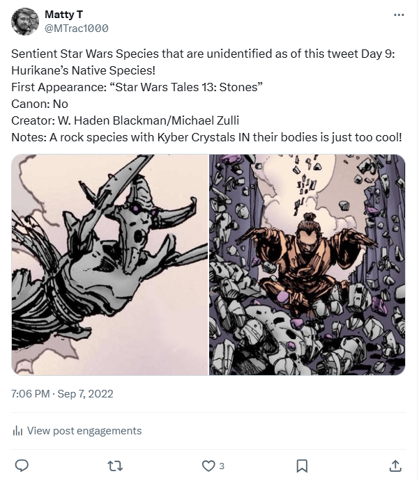The image size is (419, 481).
Task: Click the display name Matty T
Action: click(61, 14)
